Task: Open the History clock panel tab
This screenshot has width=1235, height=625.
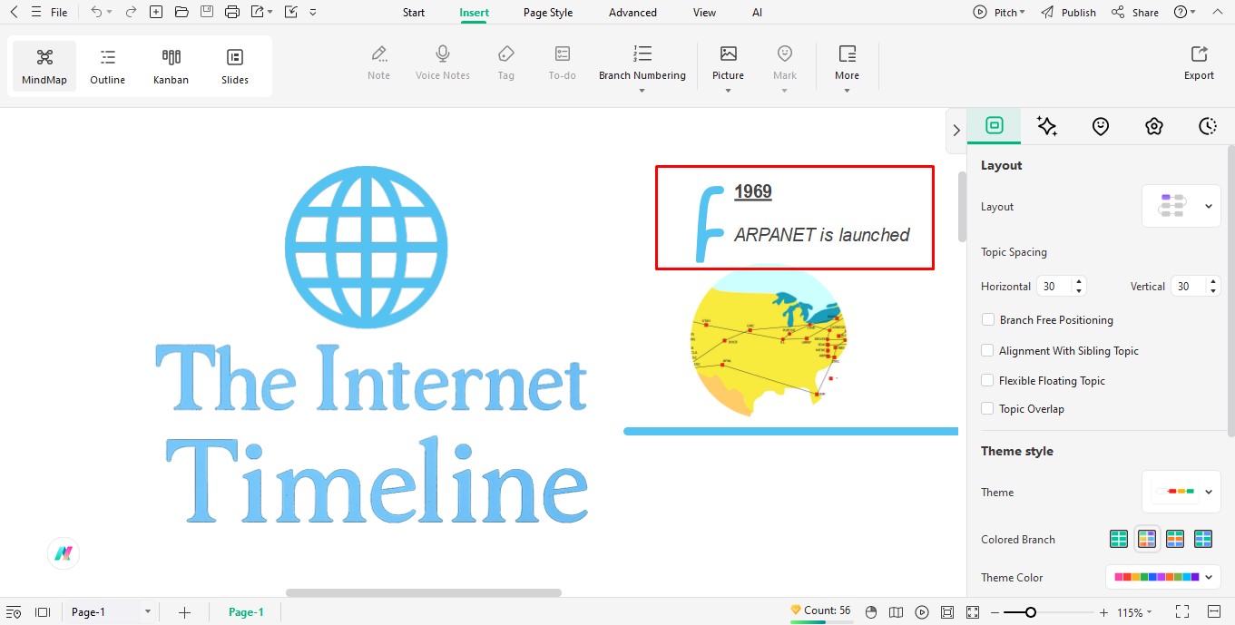Action: click(1207, 126)
